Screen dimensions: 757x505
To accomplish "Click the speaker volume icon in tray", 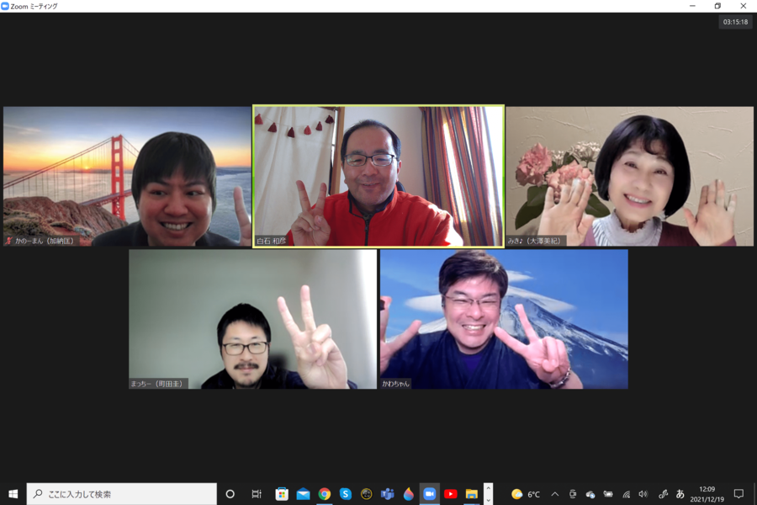I will coord(643,494).
